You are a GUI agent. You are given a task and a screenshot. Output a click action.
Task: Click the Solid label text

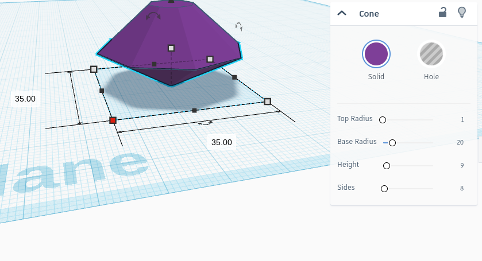tap(376, 76)
